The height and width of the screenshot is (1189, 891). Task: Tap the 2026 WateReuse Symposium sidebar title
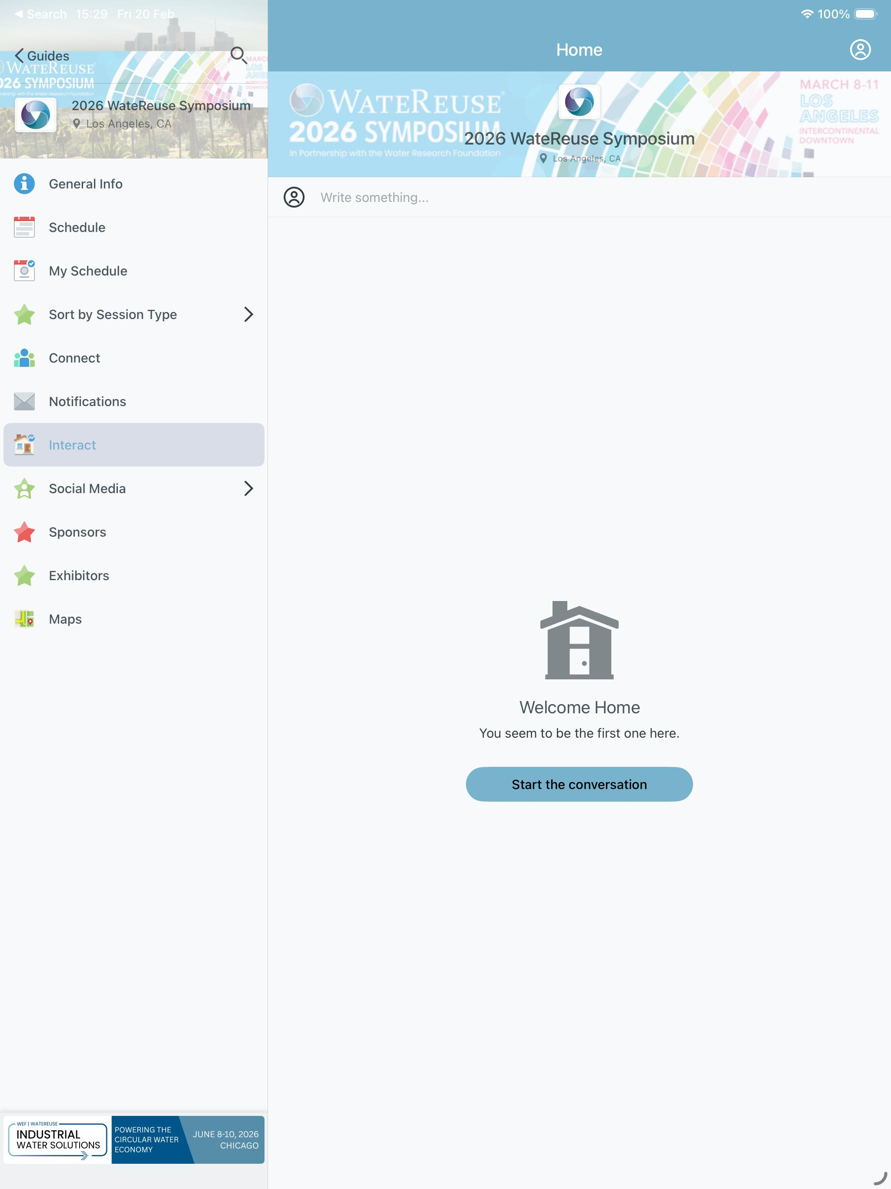[x=161, y=105]
